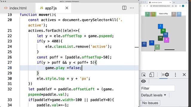Image resolution: width=191 pixels, height=107 pixels.
Task: Bookmark the page with the star icon
Action: click(176, 6)
